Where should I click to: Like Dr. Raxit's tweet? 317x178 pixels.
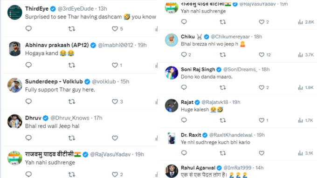(262, 153)
